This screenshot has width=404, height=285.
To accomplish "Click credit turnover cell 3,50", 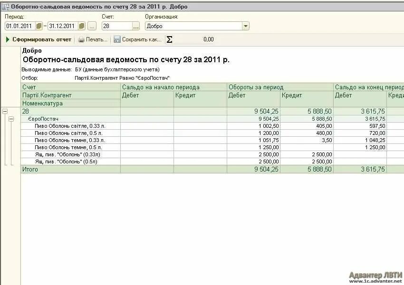I will (x=307, y=140).
